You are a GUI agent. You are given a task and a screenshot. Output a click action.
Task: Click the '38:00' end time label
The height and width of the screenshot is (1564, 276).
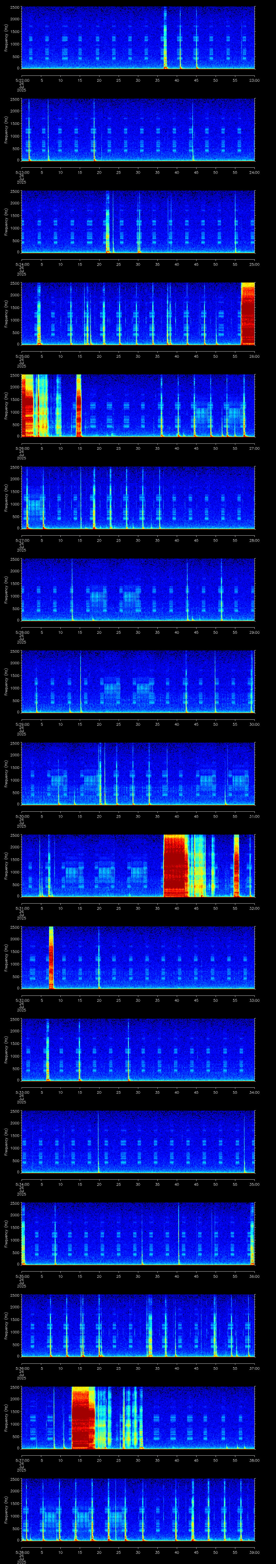(255, 1460)
